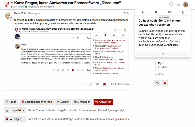Viewport: 195px width, 127px height.
Task: Expand the user menu with chevron
Action: 163,54
